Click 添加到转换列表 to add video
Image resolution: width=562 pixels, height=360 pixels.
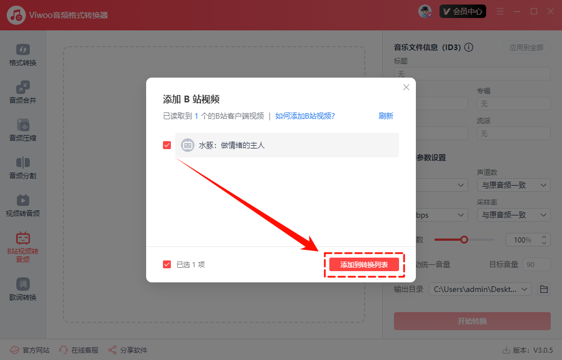(364, 264)
